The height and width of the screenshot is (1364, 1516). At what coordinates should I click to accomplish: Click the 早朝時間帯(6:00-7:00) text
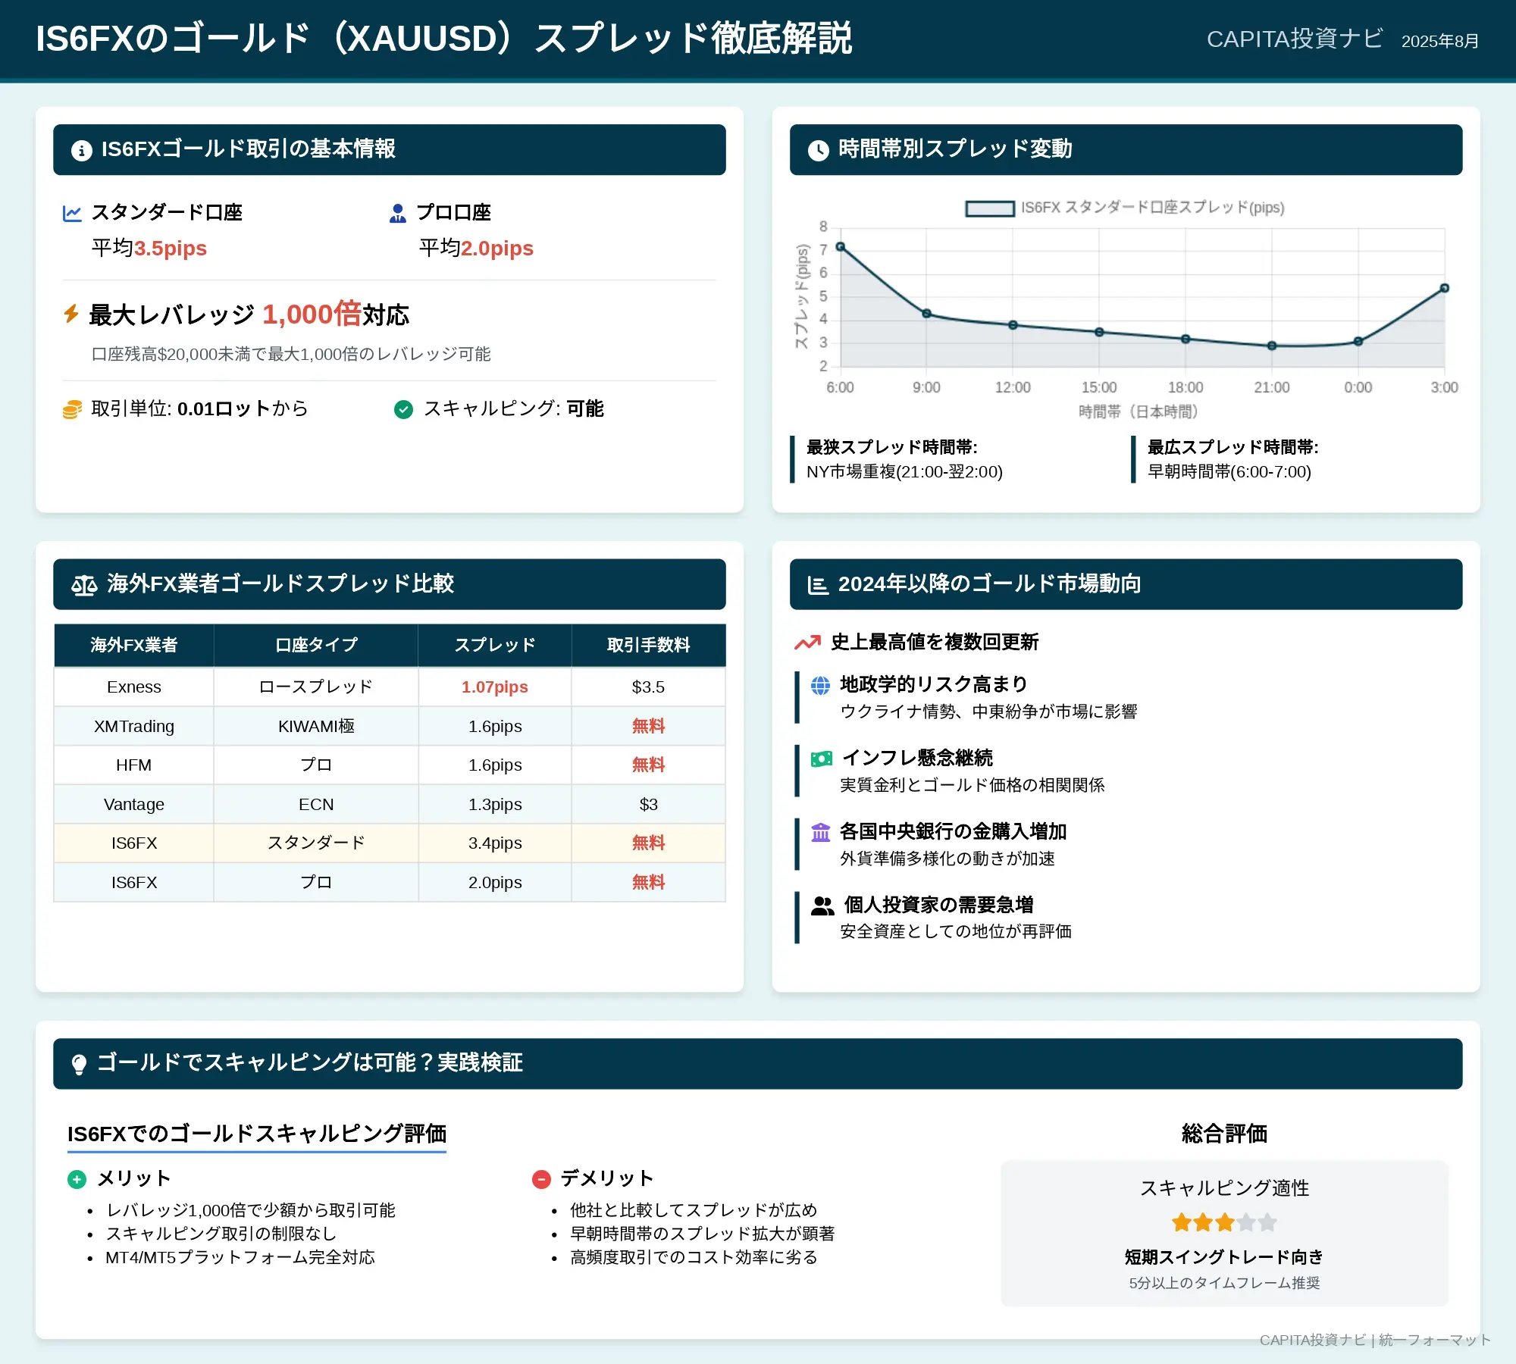[1229, 471]
